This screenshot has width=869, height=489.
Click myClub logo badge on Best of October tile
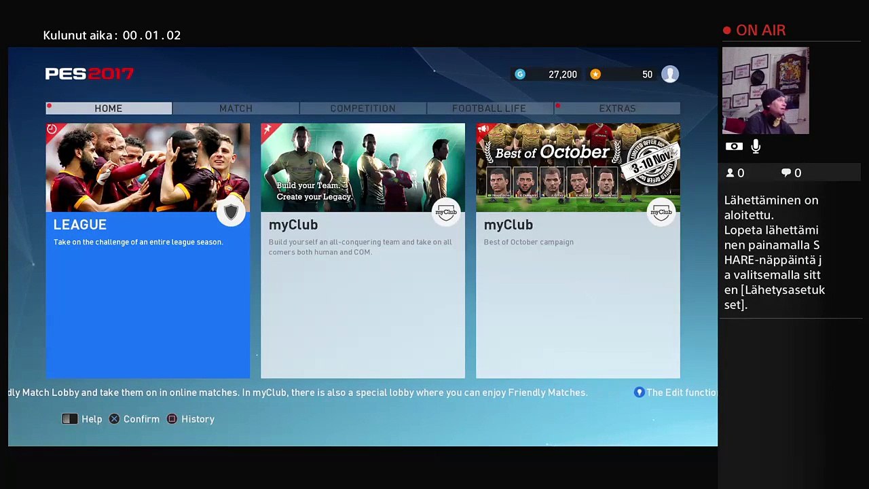point(661,213)
